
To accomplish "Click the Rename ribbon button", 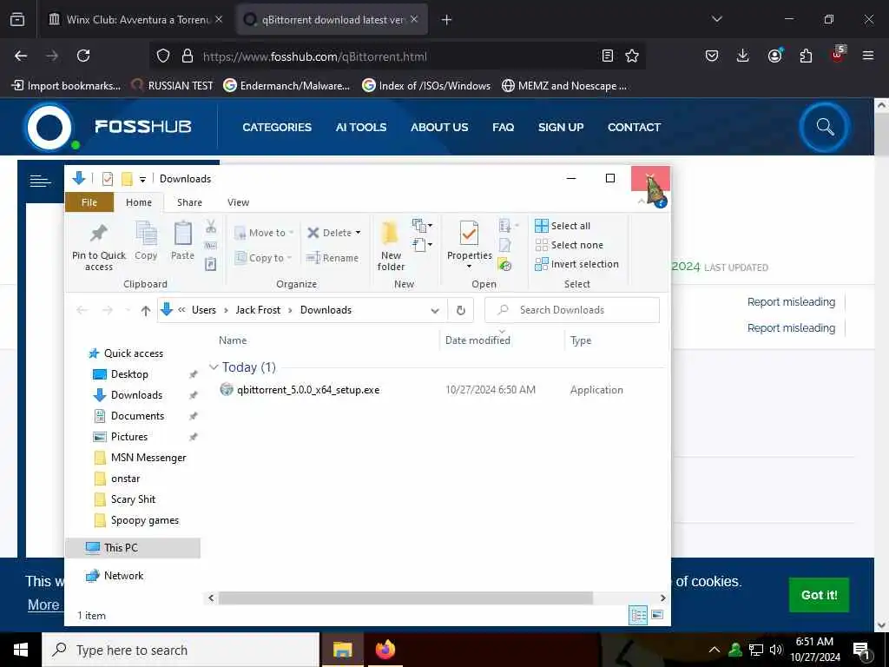I will point(333,258).
